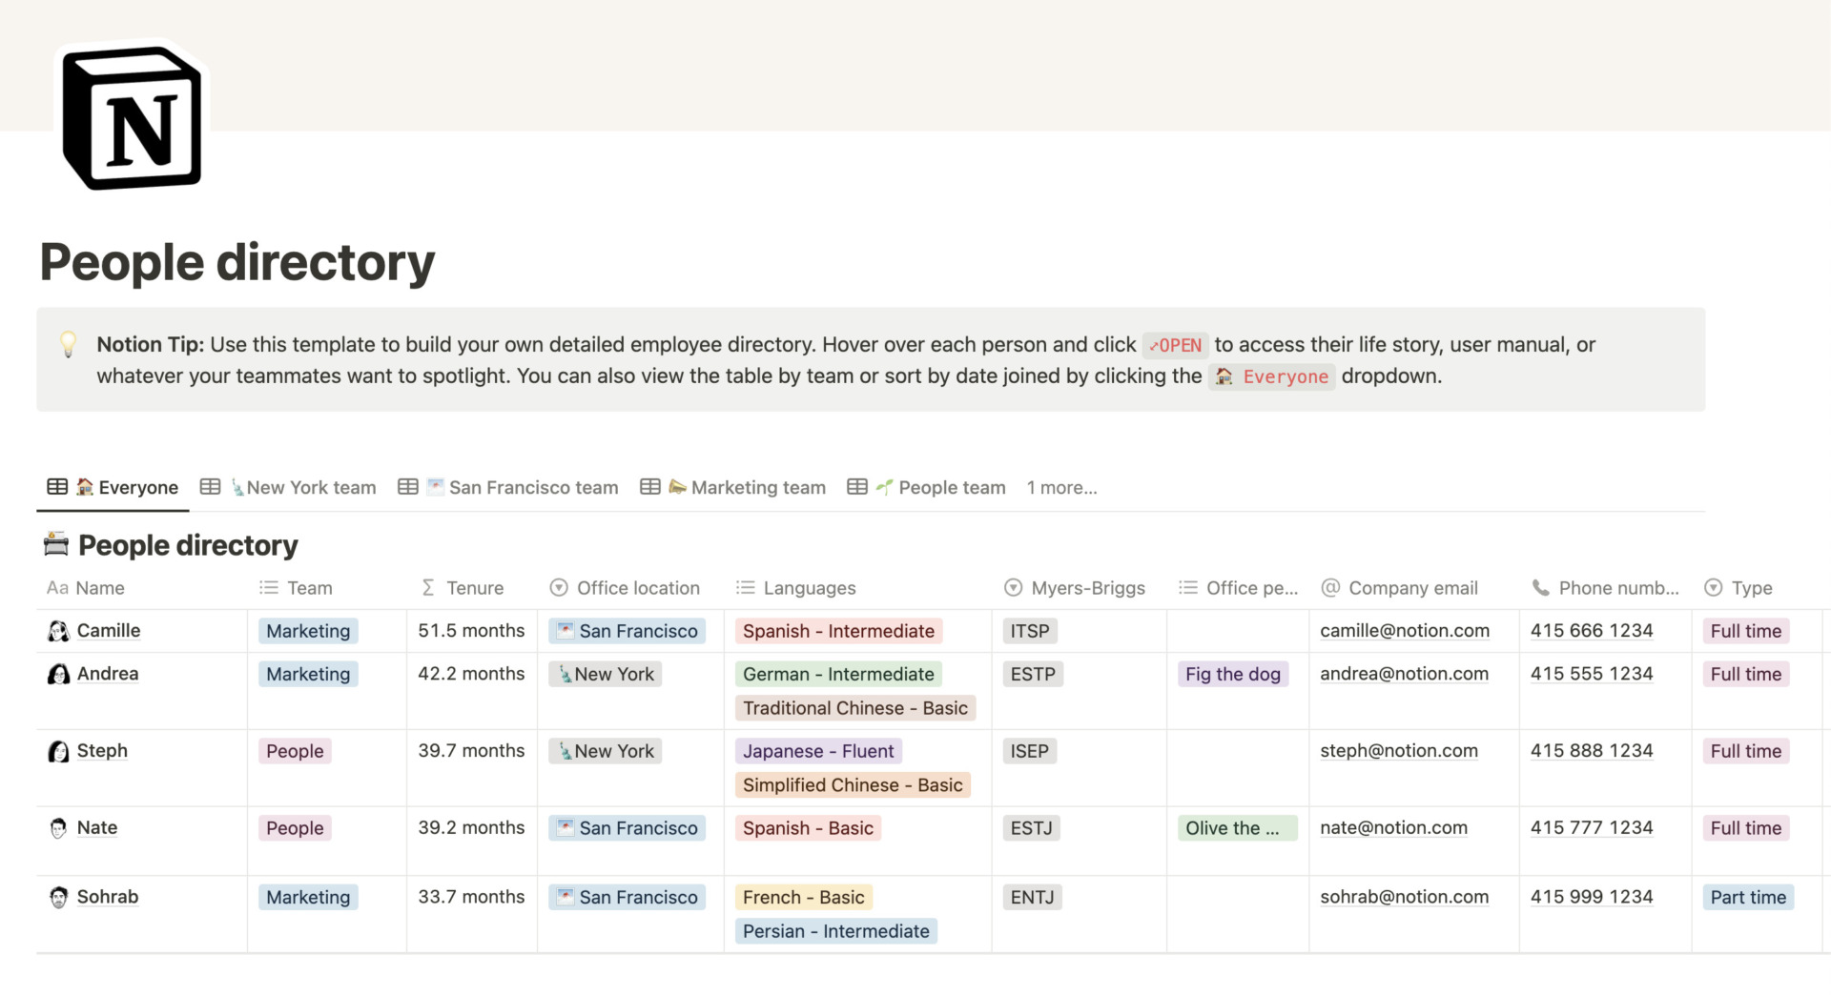Click the select icon beside Office location

558,588
